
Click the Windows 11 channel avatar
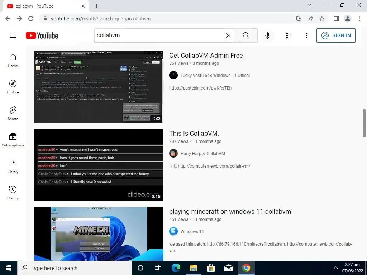point(173,232)
